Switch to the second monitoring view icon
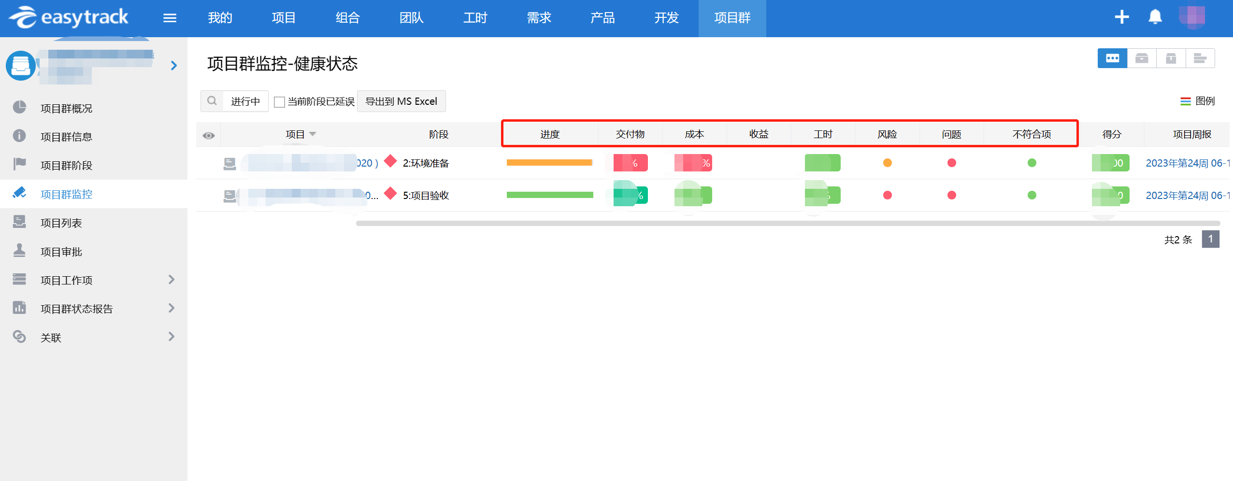Viewport: 1233px width, 481px height. [1142, 58]
